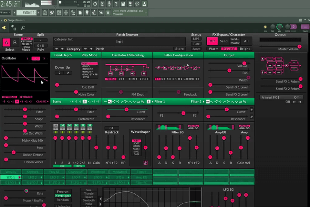Open the LFO 2 modulation dropdown arrow
Screen dimensions: 310x207
pos(41,178)
